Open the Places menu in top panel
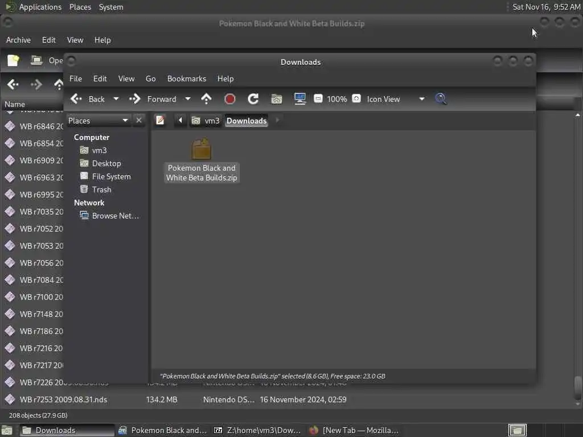The height and width of the screenshot is (437, 583). pyautogui.click(x=80, y=7)
